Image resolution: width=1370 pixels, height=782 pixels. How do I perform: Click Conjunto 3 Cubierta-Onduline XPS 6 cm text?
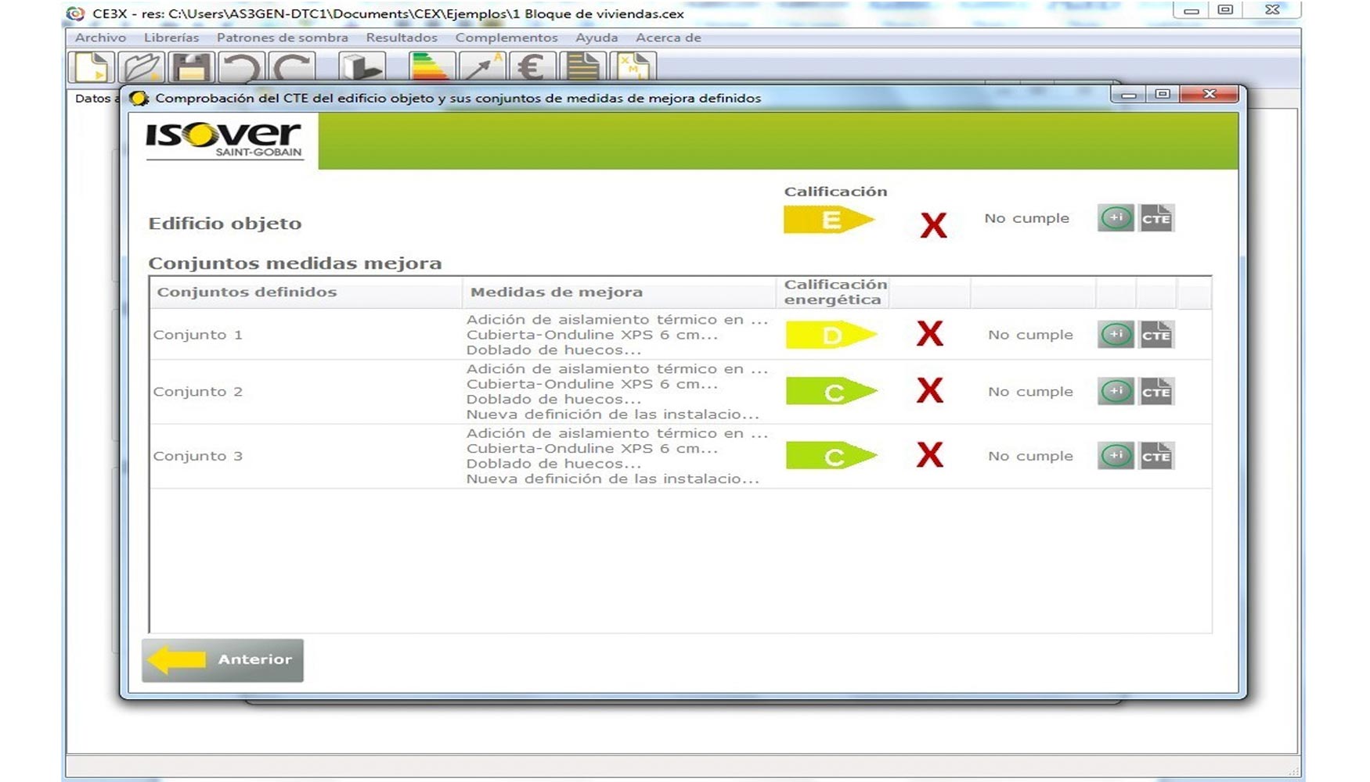(592, 449)
